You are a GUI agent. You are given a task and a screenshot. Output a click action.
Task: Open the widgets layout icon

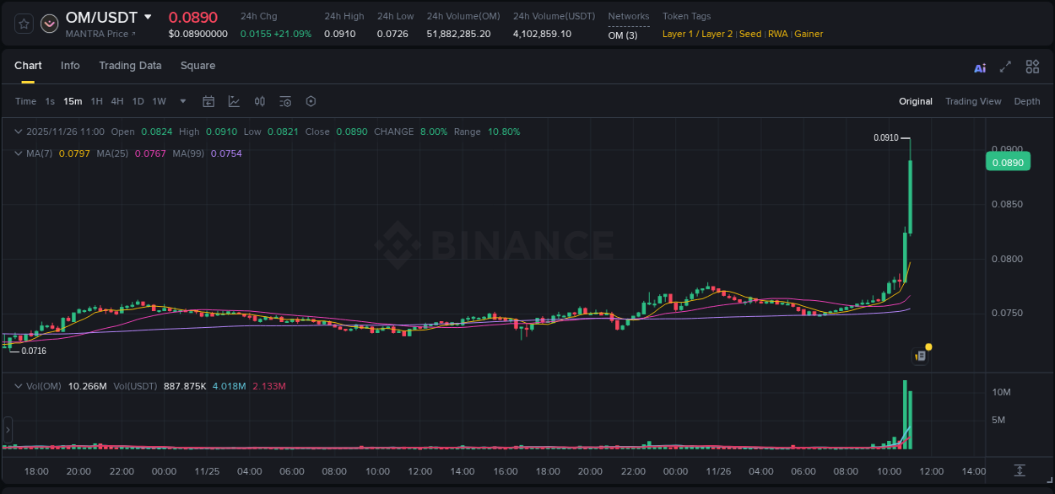click(x=1032, y=66)
